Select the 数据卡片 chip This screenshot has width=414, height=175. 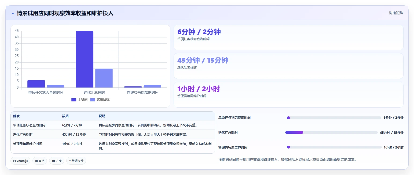pos(76,161)
